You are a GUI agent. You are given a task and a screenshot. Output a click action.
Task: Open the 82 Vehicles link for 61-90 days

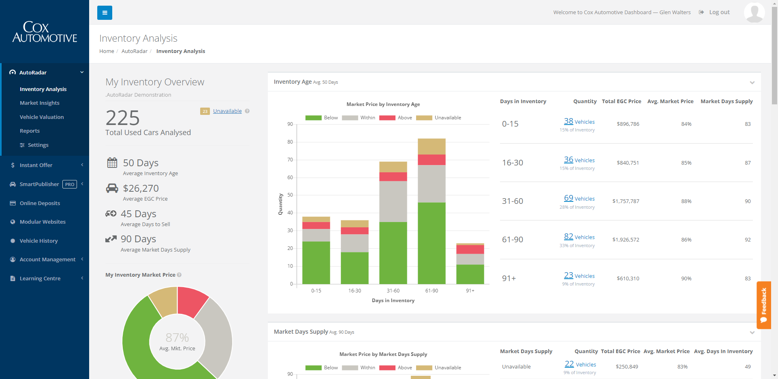[579, 236]
